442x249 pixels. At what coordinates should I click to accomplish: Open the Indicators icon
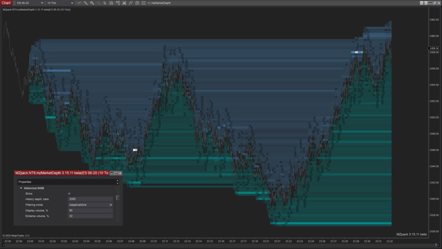pyautogui.click(x=131, y=3)
